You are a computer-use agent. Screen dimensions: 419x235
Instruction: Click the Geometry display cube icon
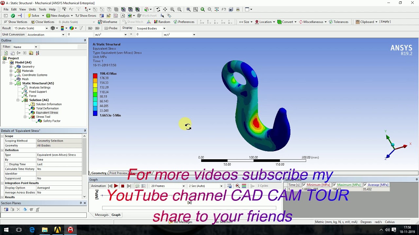[53, 28]
